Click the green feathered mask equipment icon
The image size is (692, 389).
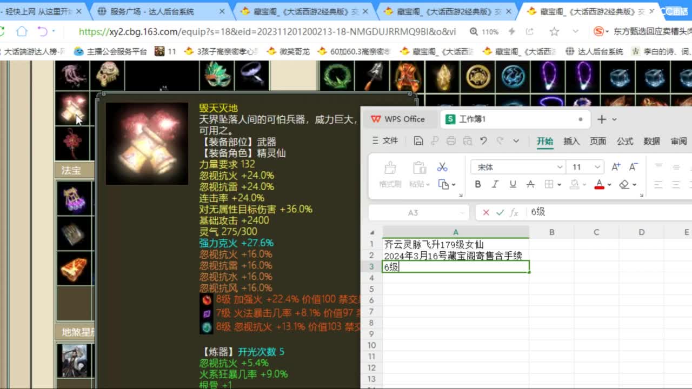(x=217, y=75)
